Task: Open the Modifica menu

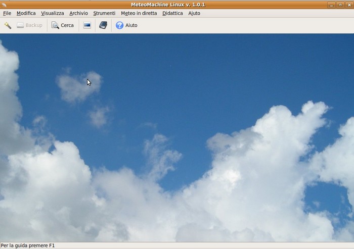Action: (x=26, y=13)
